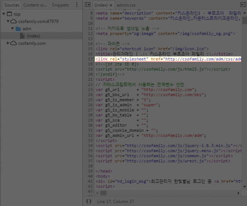Click the g5_bbs_url variable line

151,95
